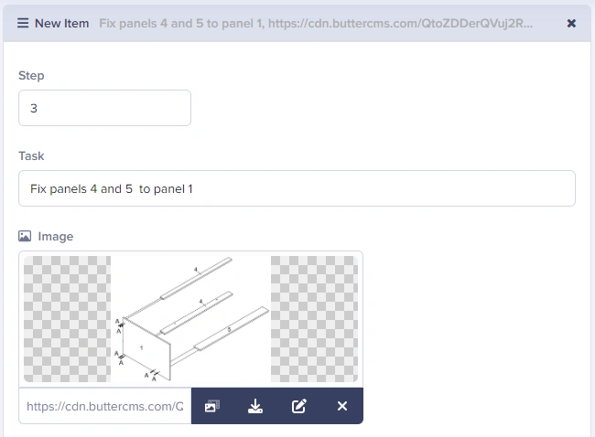Close the New Item panel with header X
This screenshot has height=437, width=595.
(571, 24)
